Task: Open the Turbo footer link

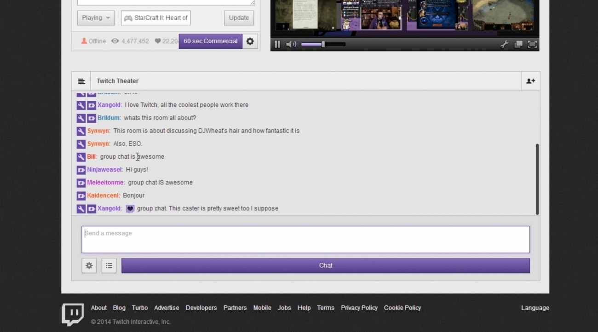Action: 140,308
